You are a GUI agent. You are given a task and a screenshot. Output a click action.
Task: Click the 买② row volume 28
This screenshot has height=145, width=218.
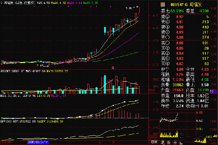(206, 48)
